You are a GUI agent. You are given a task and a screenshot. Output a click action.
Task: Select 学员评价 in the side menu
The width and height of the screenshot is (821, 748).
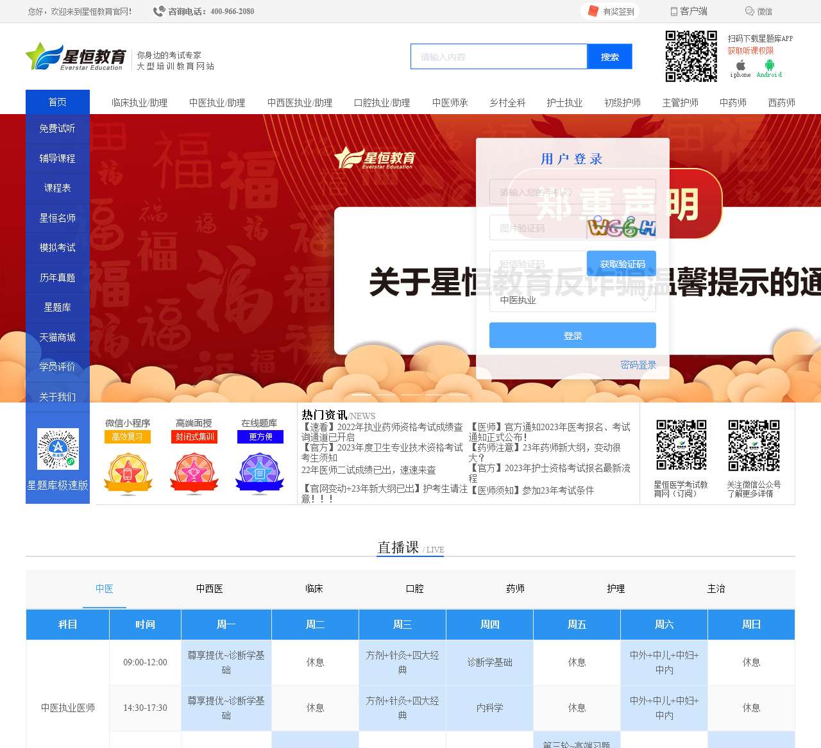coord(58,367)
